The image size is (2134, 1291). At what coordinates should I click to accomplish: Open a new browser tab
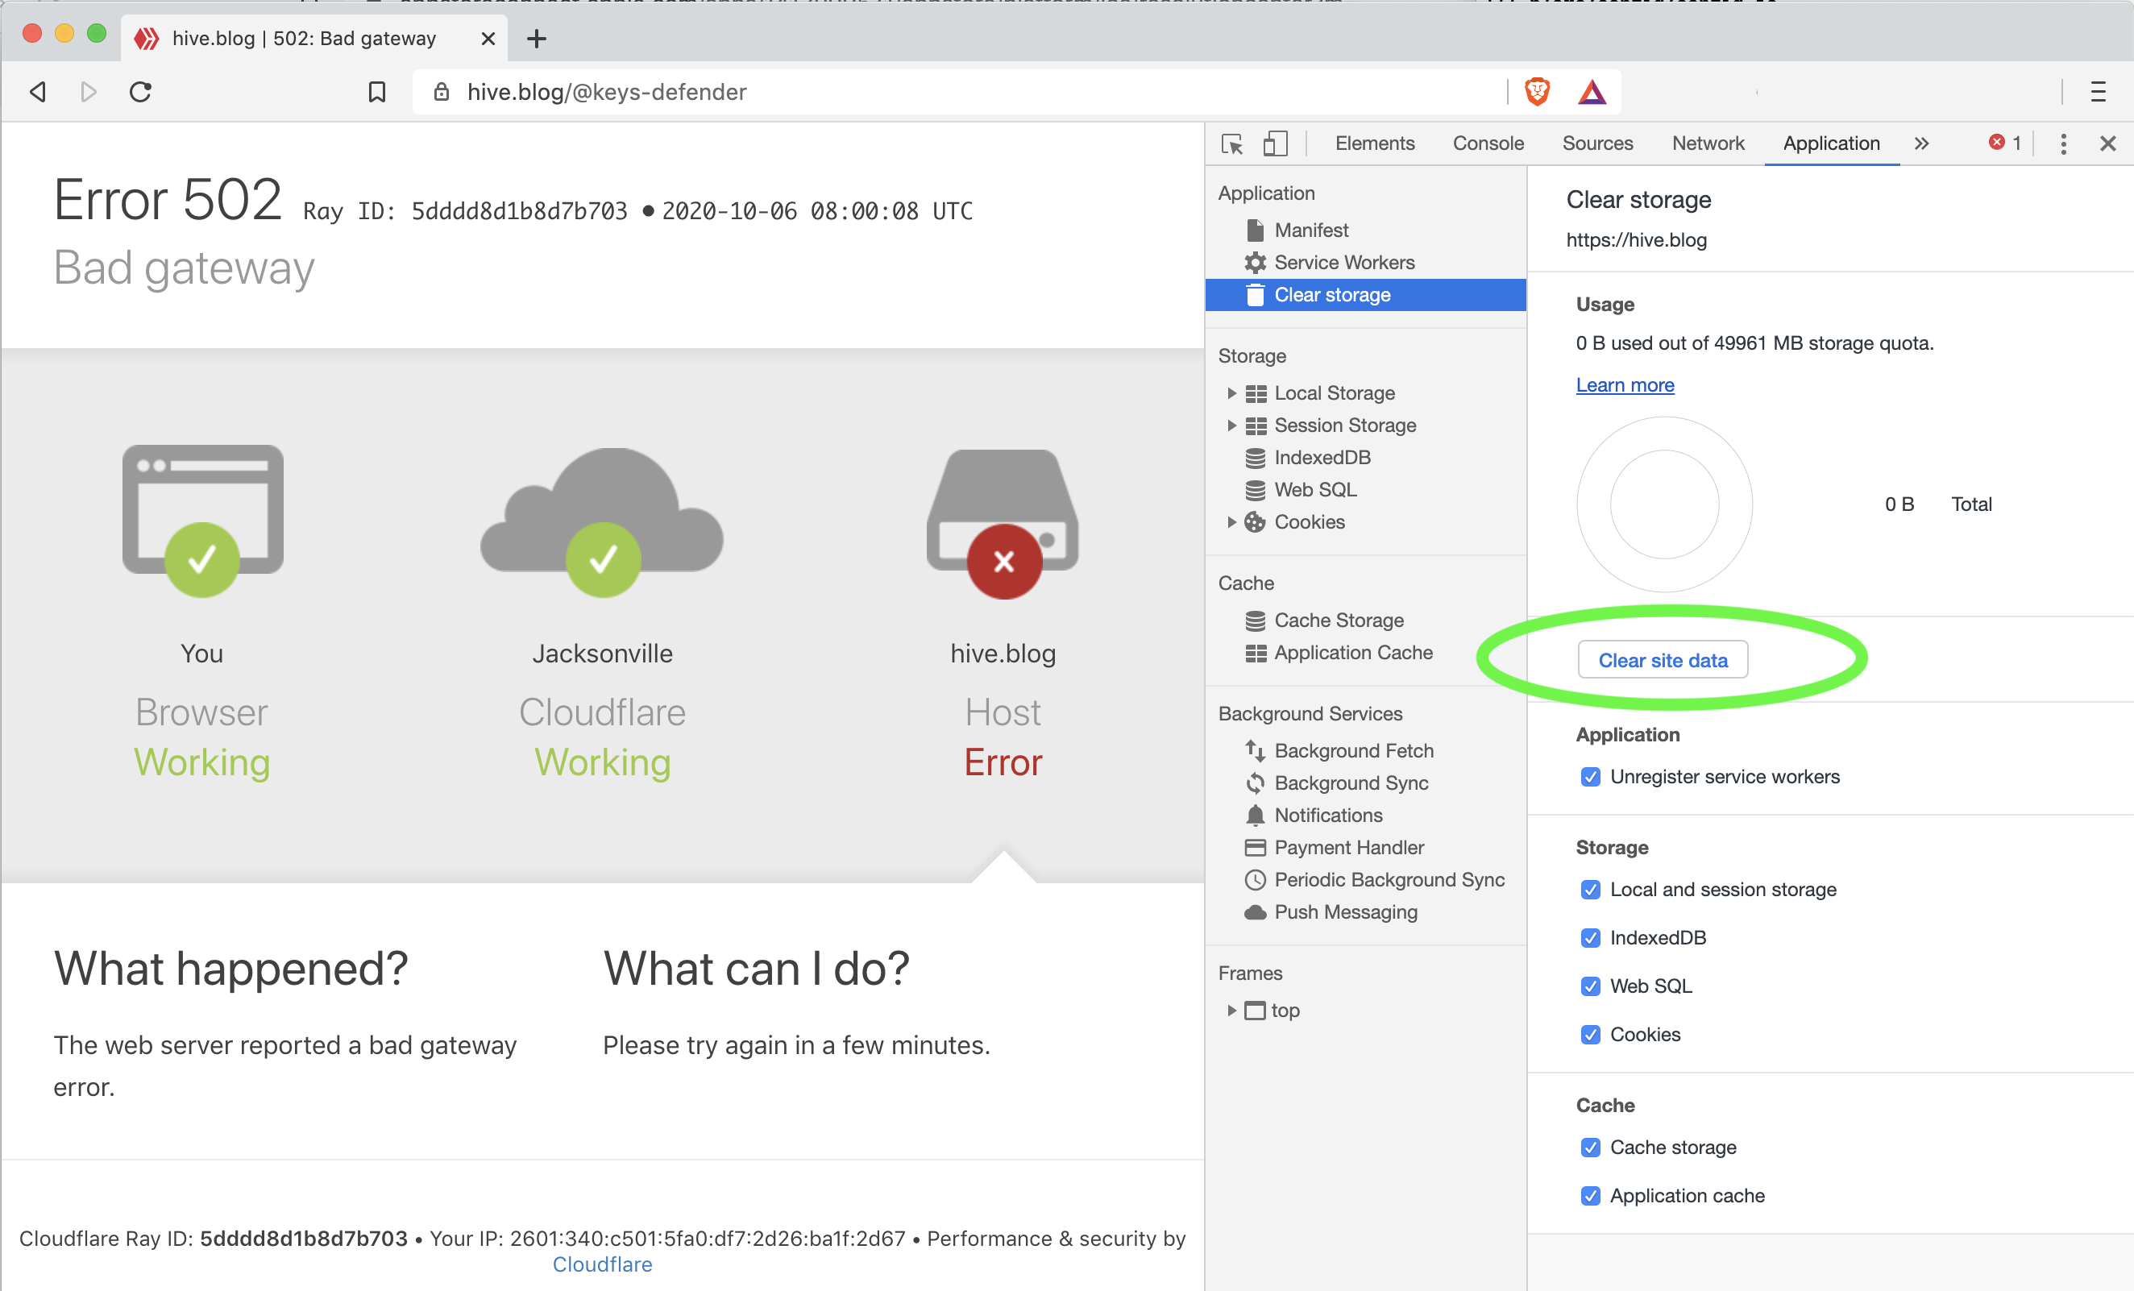coord(537,38)
